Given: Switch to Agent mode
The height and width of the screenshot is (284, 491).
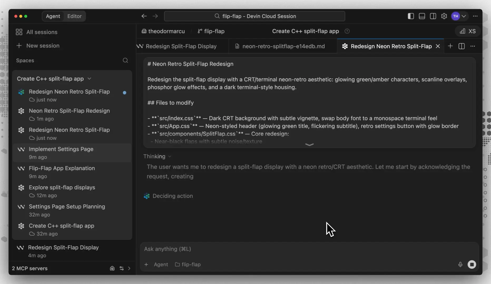Looking at the screenshot, I should point(53,16).
